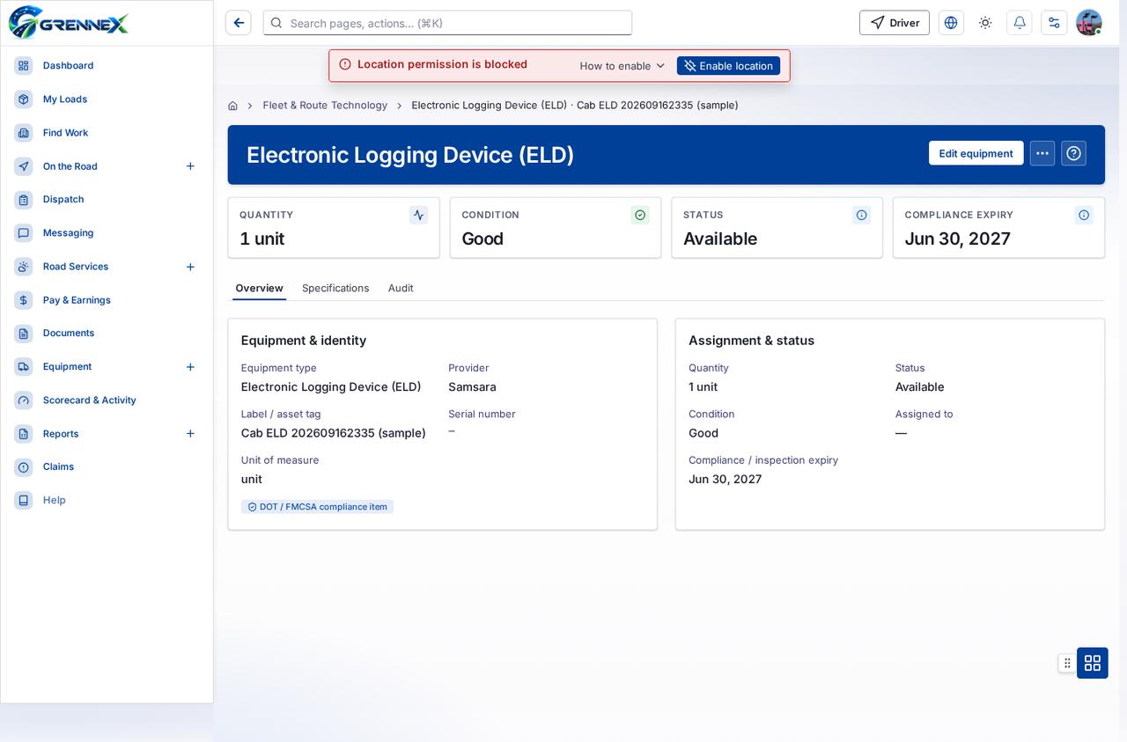Viewport: 1127px width, 742px height.
Task: Click the Quantity card activity icon
Action: coord(418,215)
